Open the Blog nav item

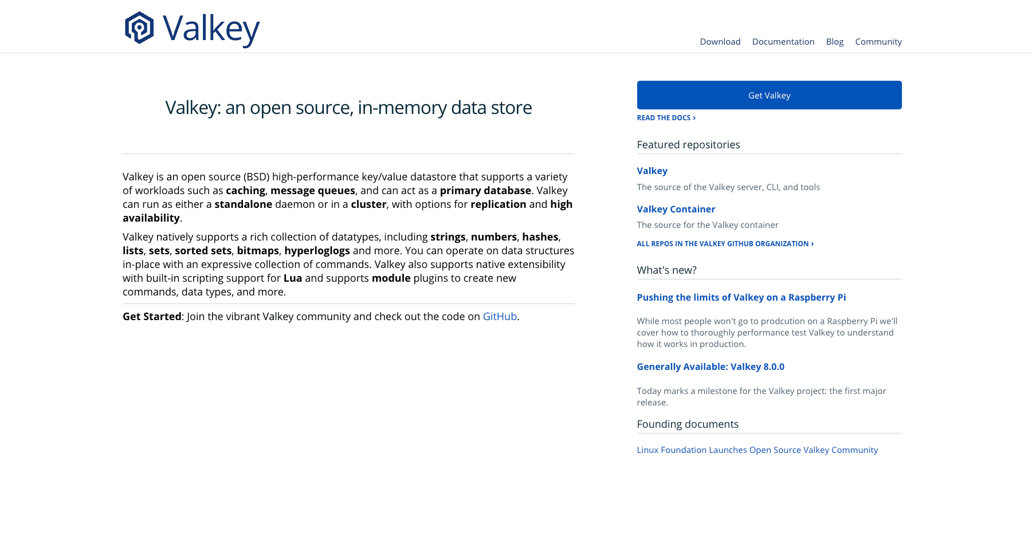click(x=834, y=42)
